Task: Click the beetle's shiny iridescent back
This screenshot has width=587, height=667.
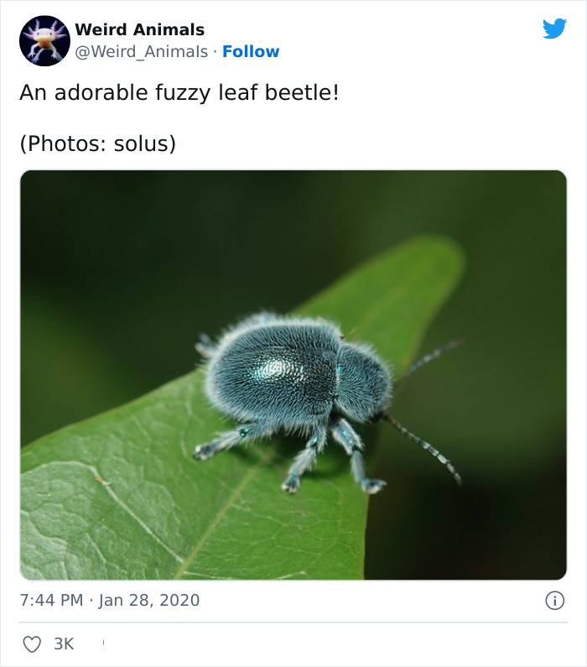Action: click(x=276, y=368)
